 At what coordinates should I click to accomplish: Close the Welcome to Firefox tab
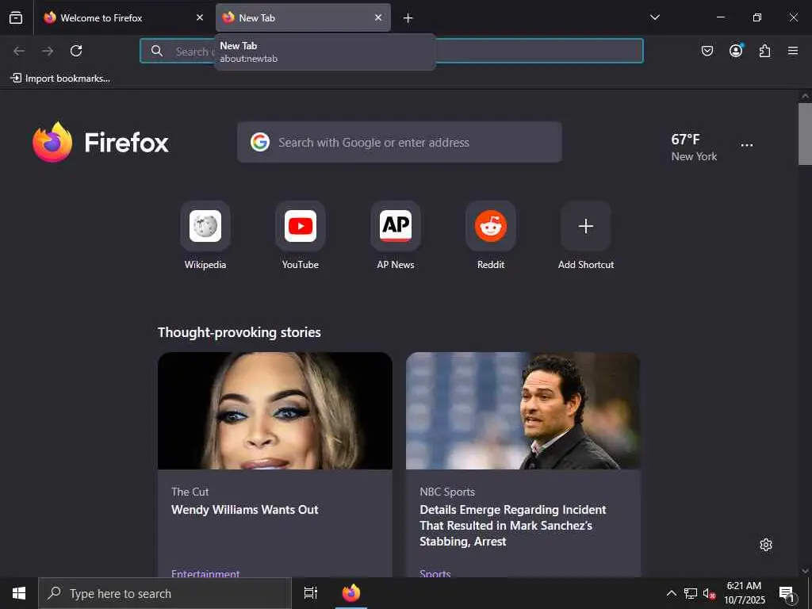[x=200, y=17]
